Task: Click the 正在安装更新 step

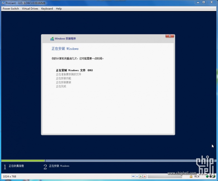Action: [63, 82]
